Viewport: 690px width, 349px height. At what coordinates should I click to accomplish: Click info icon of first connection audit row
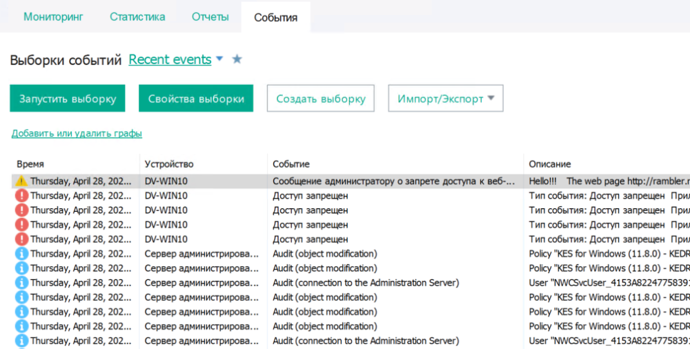21,283
